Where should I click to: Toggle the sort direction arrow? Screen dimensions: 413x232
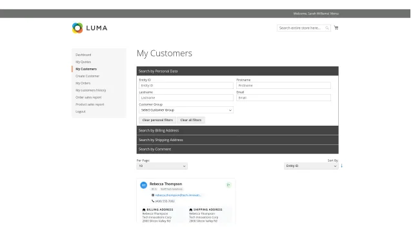(x=341, y=166)
